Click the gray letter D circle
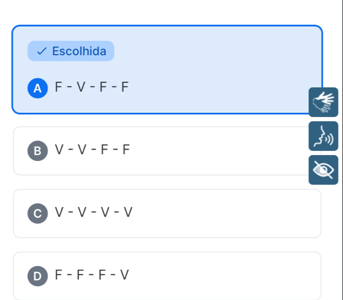 coord(37,275)
